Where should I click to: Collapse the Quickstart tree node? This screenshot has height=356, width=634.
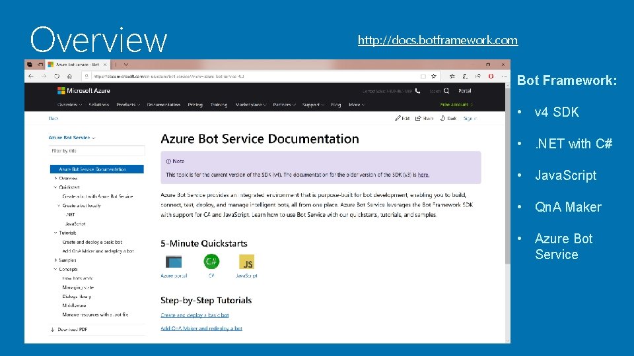[55, 187]
